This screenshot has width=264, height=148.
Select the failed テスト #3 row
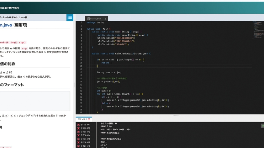[84, 132]
